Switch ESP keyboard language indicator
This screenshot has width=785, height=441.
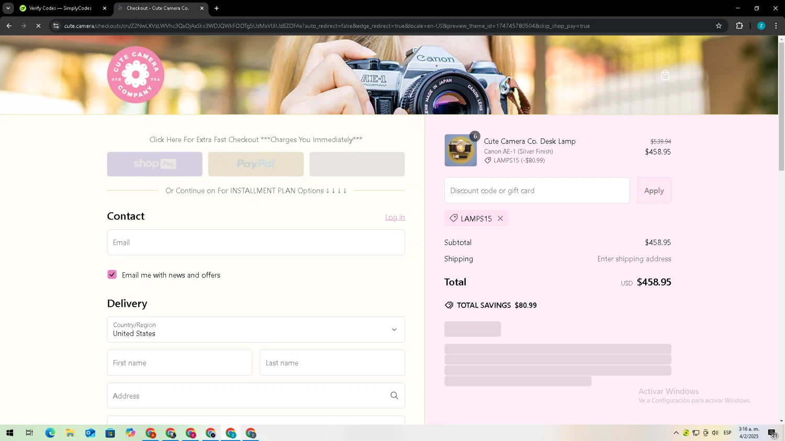727,433
